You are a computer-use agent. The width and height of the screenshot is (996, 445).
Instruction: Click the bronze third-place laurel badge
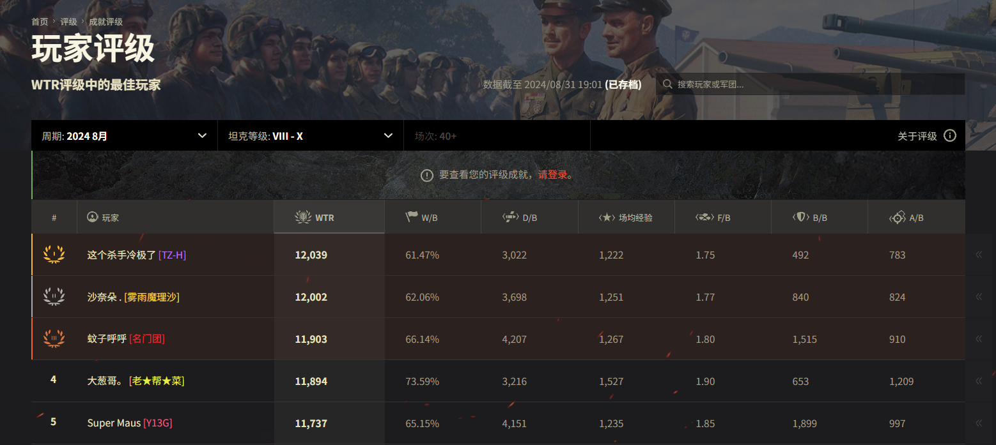(54, 339)
